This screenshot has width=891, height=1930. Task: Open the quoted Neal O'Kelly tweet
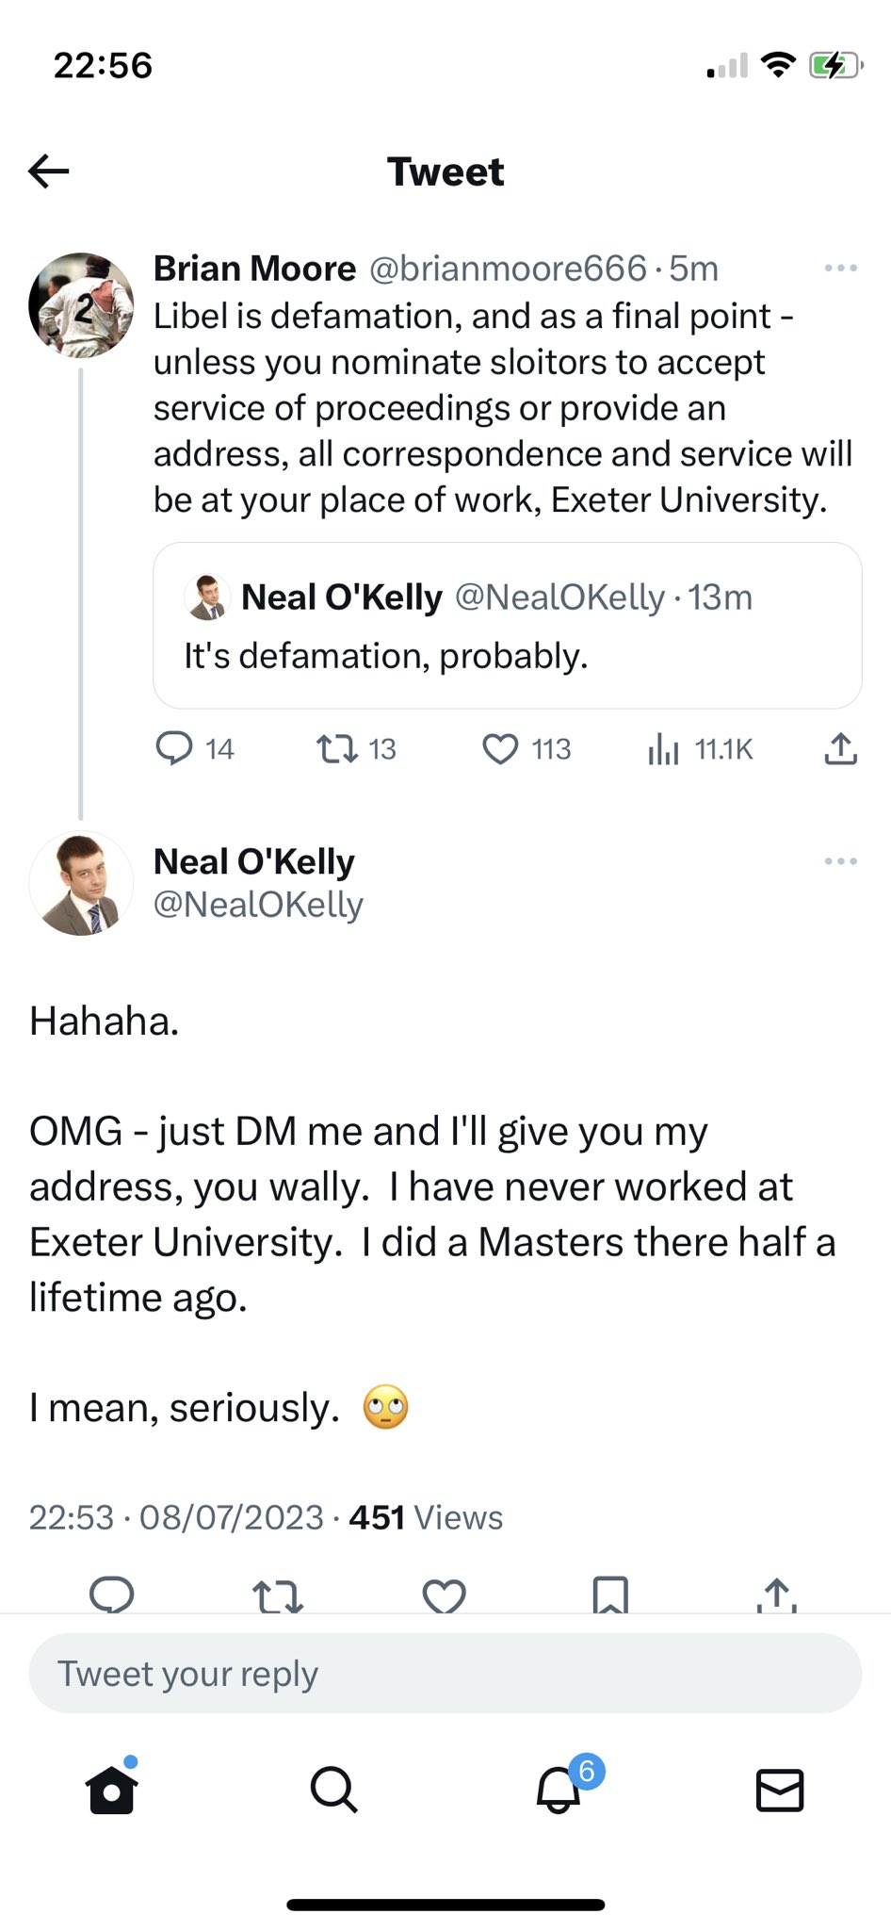(x=507, y=626)
